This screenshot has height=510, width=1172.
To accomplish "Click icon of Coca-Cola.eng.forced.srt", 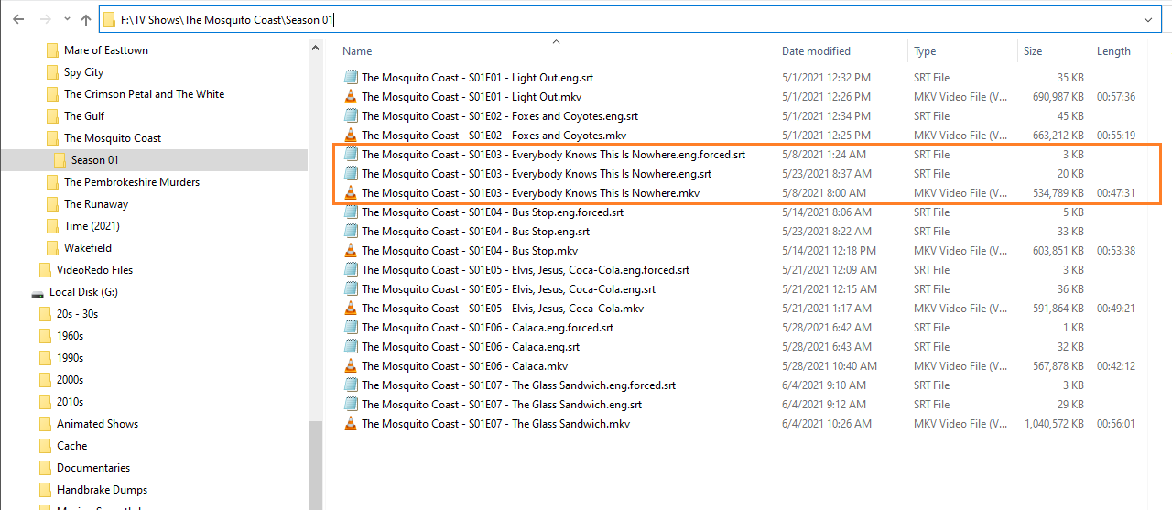I will pos(350,270).
